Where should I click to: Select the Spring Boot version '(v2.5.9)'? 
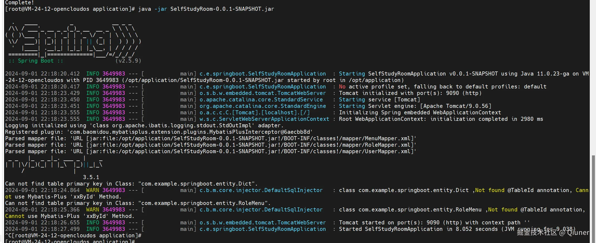point(128,61)
